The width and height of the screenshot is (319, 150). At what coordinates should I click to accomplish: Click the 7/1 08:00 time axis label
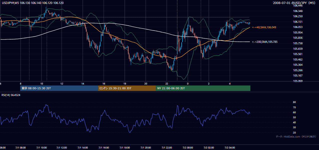(x=20, y=147)
